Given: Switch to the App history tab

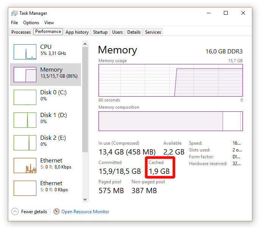Looking at the screenshot, I should [x=77, y=32].
